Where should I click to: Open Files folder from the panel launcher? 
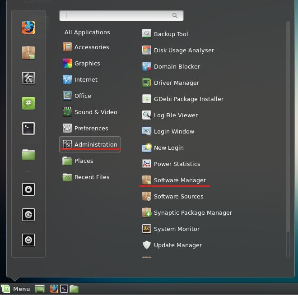[74, 289]
